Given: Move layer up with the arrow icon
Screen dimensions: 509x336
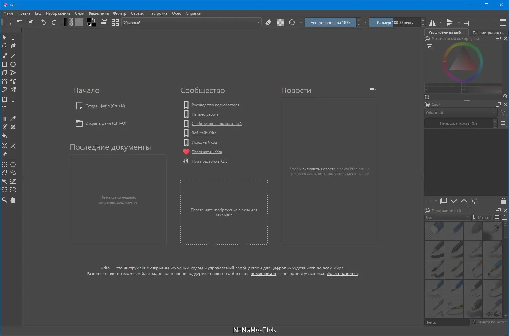Looking at the screenshot, I should point(464,201).
